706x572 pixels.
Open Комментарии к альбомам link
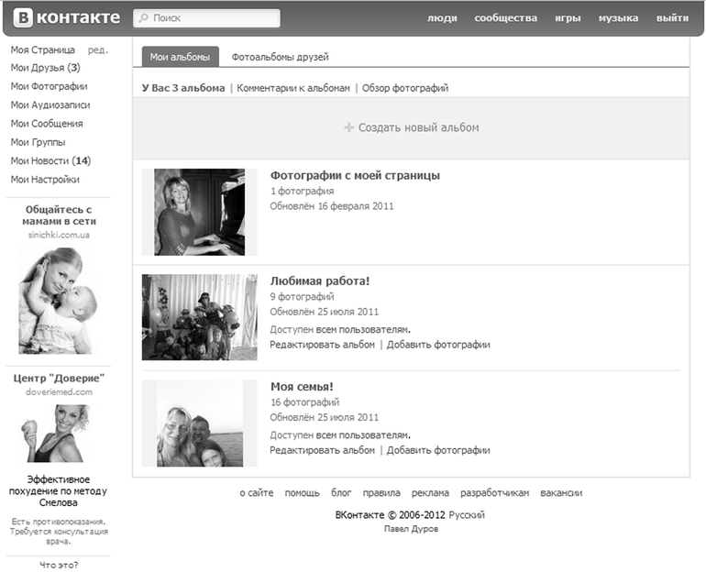point(293,88)
